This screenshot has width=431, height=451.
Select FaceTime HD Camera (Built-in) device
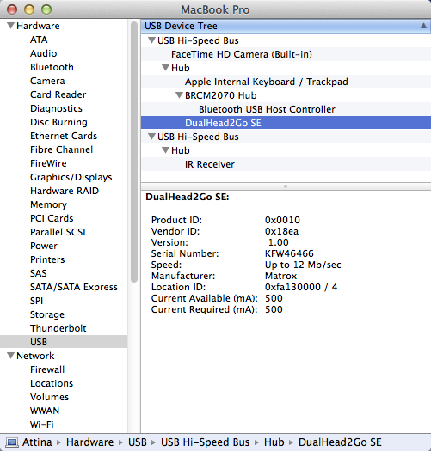[242, 54]
